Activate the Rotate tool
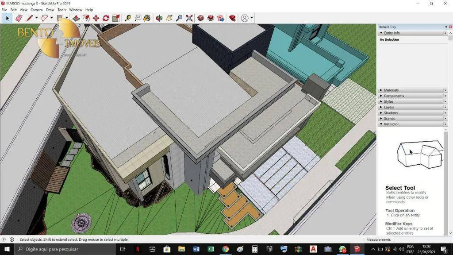 click(106, 18)
